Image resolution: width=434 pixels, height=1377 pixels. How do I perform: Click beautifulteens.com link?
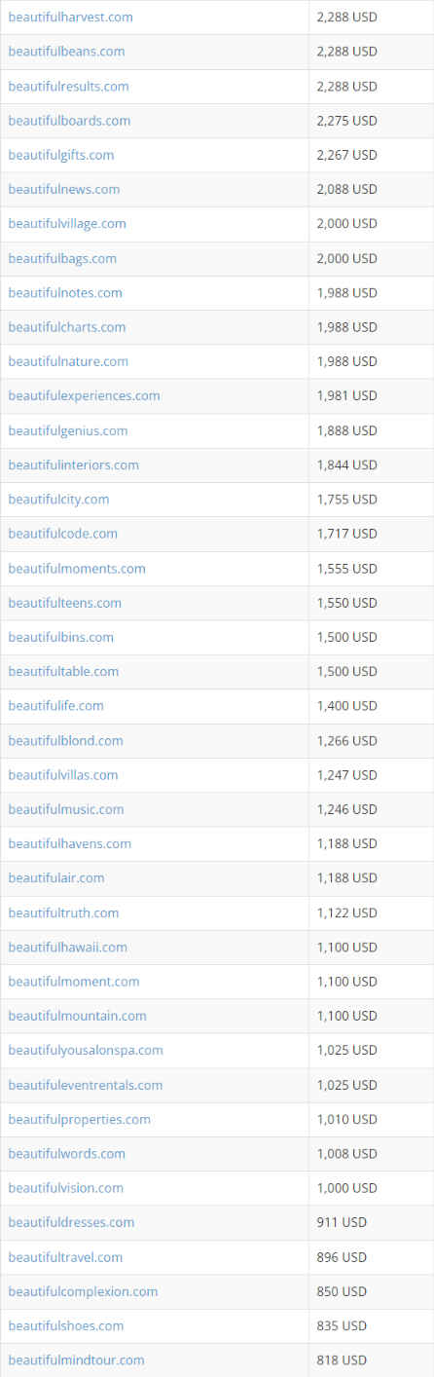click(65, 603)
